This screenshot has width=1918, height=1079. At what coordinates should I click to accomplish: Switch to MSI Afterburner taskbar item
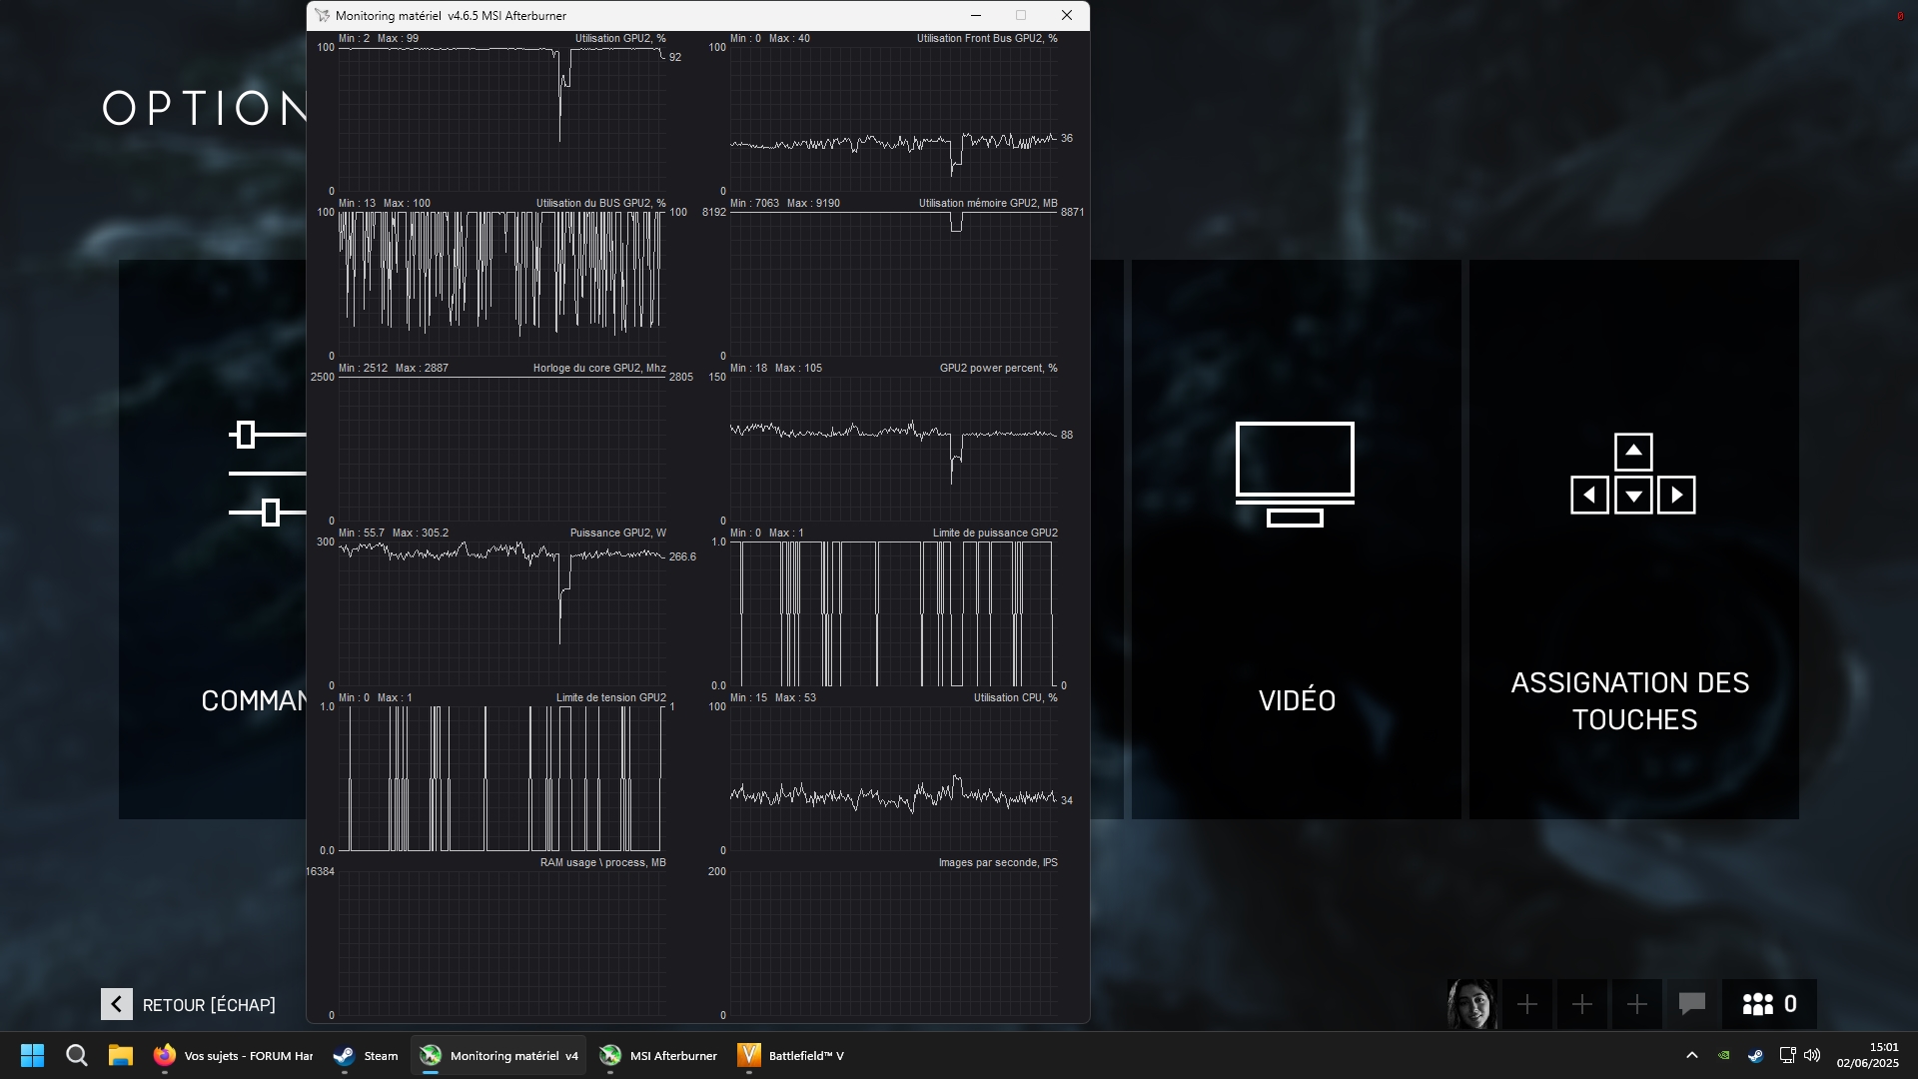[659, 1055]
